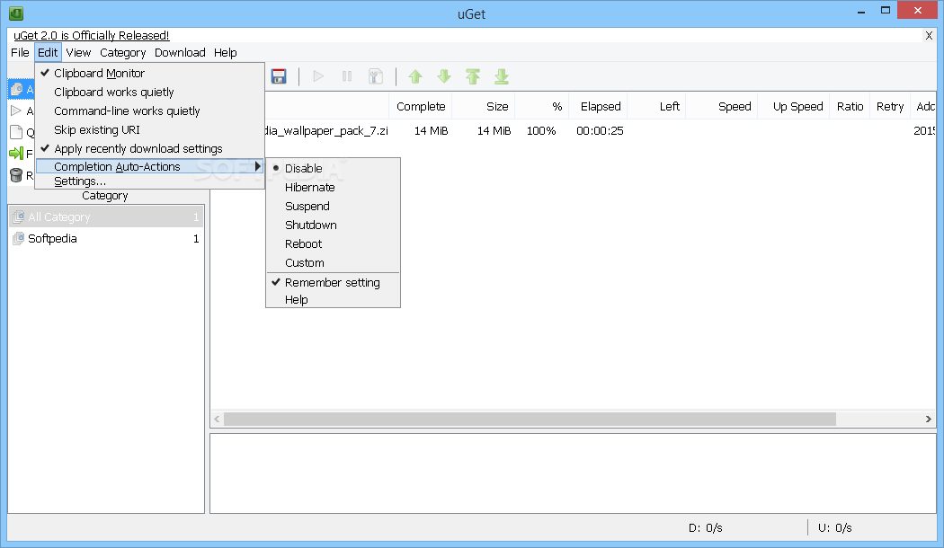944x548 pixels.
Task: Sort by Ratio column header
Action: point(850,107)
